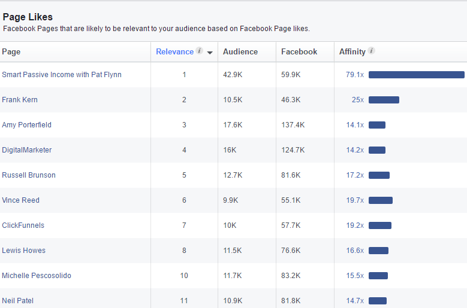Sort by Relevance column header

coord(175,51)
